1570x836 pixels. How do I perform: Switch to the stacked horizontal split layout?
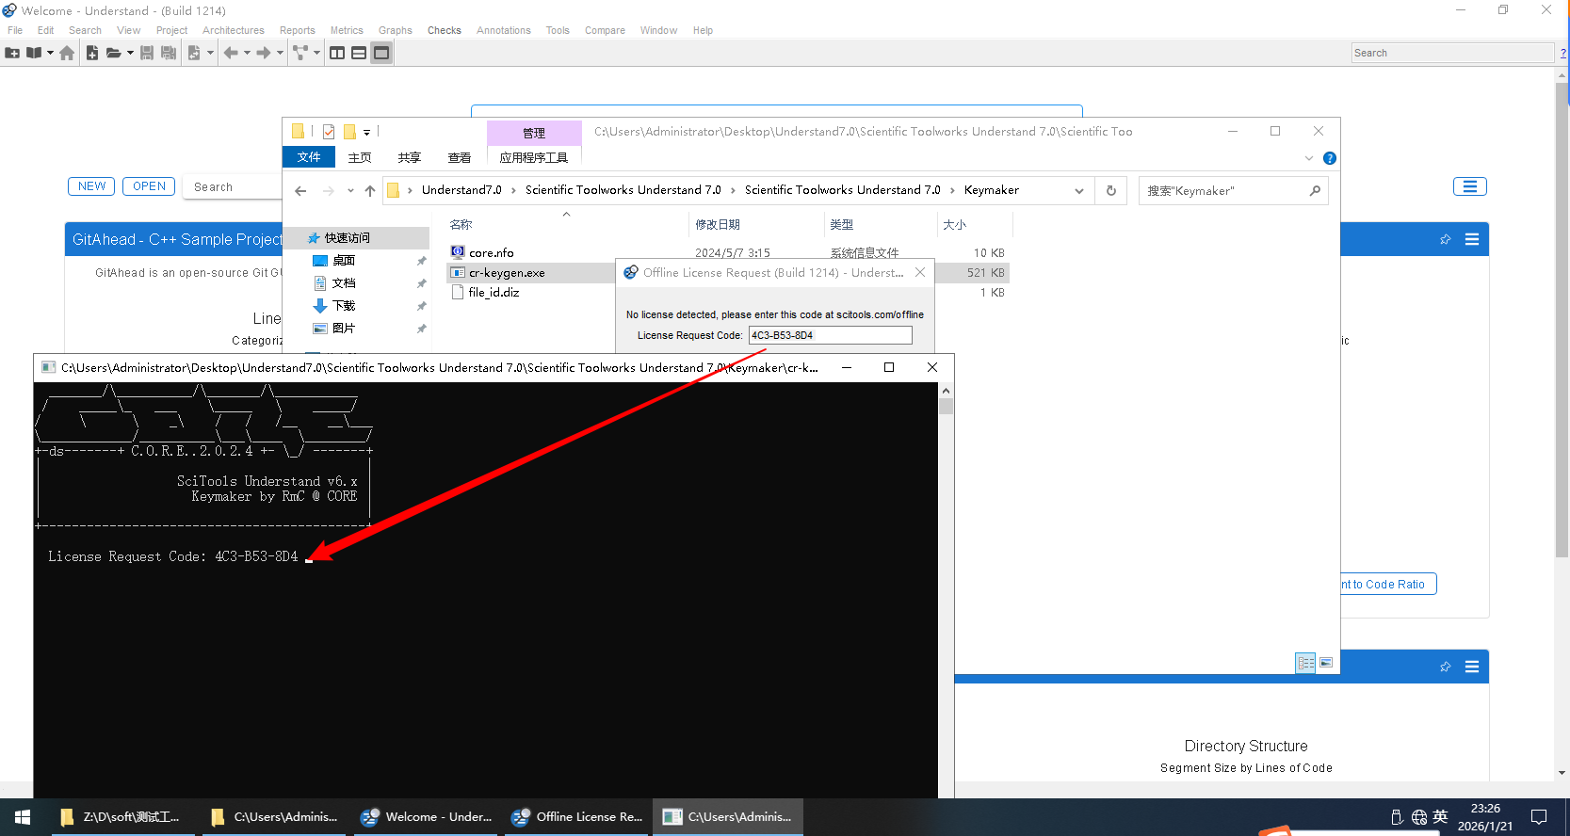tap(359, 54)
